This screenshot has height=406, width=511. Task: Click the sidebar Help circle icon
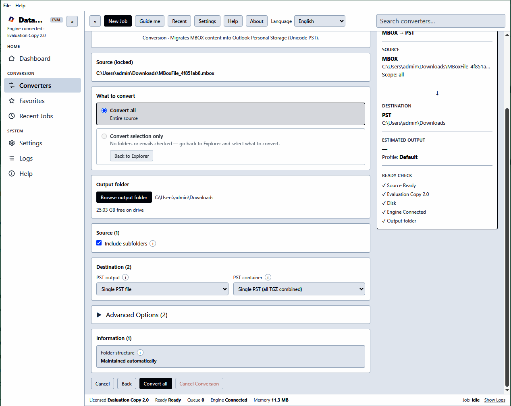(12, 173)
